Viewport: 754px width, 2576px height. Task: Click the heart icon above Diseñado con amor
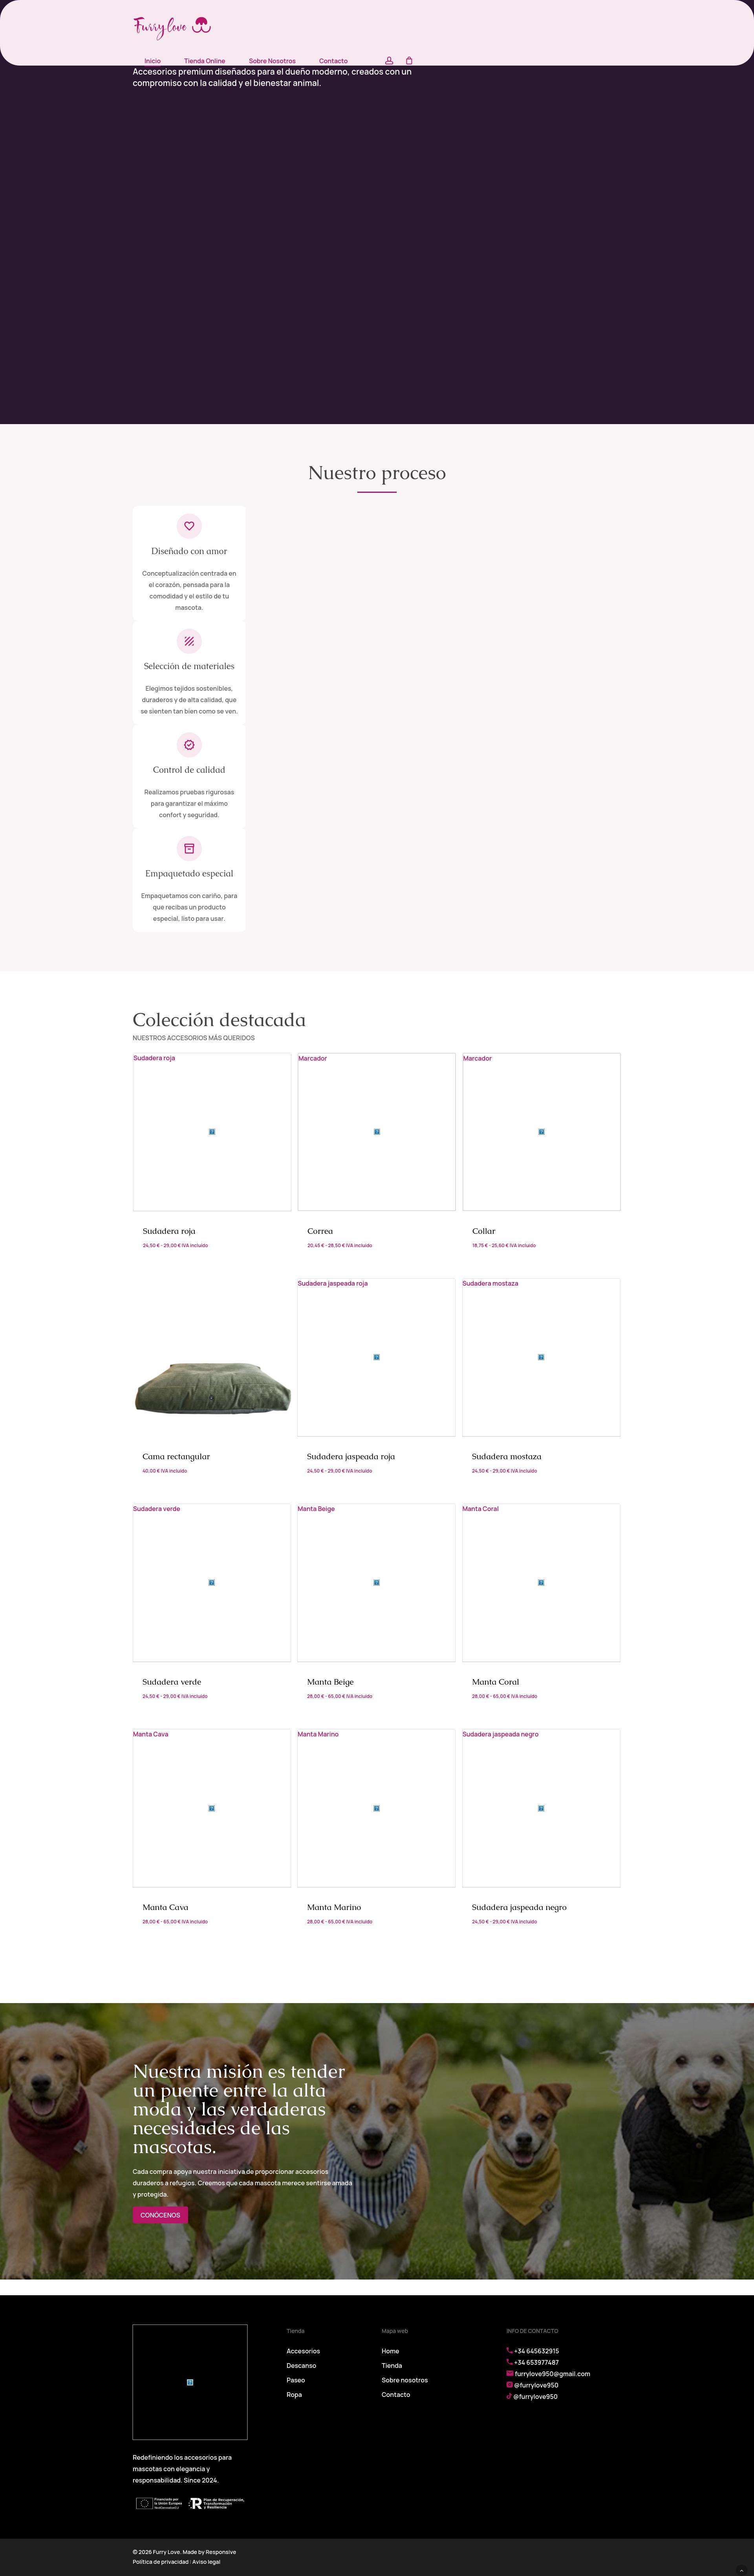tap(189, 526)
